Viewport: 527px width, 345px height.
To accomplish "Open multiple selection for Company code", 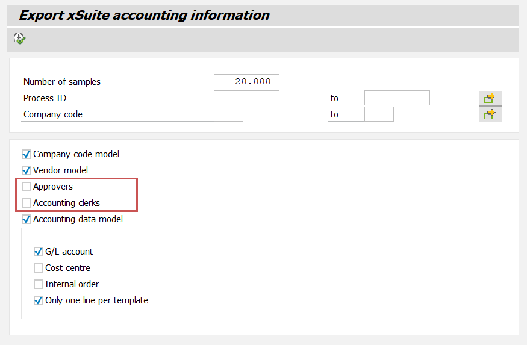I will pos(490,114).
